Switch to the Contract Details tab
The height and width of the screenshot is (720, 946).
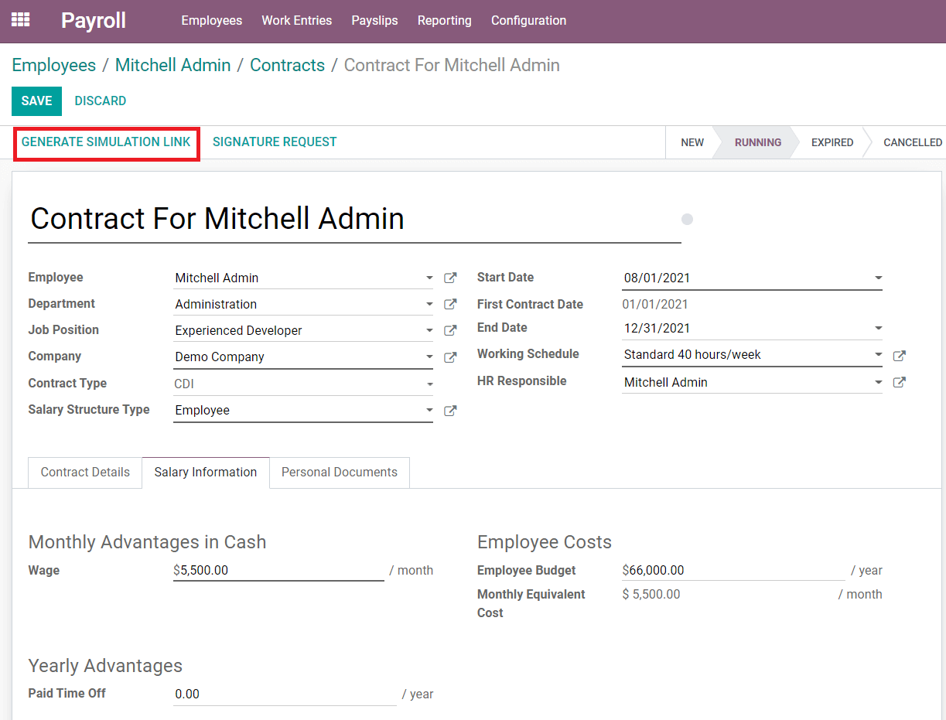point(85,473)
